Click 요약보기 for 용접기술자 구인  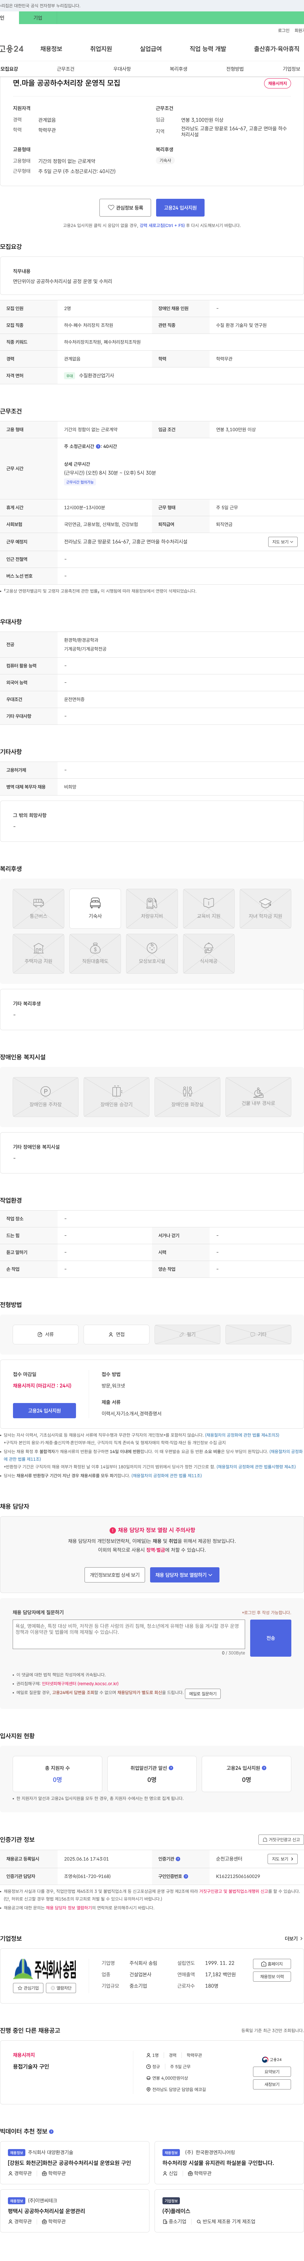272,2071
